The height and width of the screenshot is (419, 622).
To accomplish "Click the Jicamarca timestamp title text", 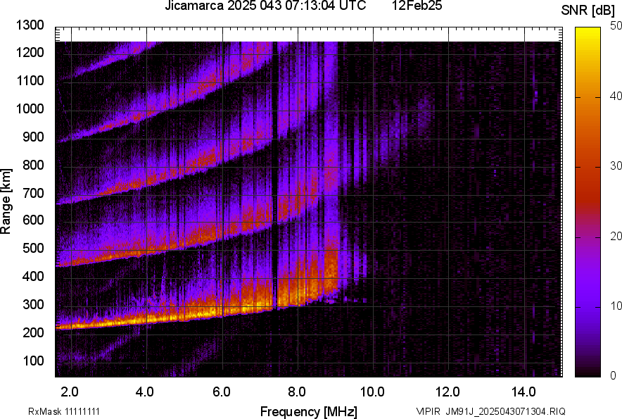I will (x=265, y=6).
